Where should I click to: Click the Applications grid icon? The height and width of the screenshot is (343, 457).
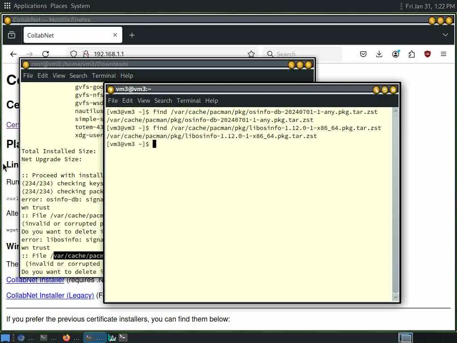pos(7,5)
